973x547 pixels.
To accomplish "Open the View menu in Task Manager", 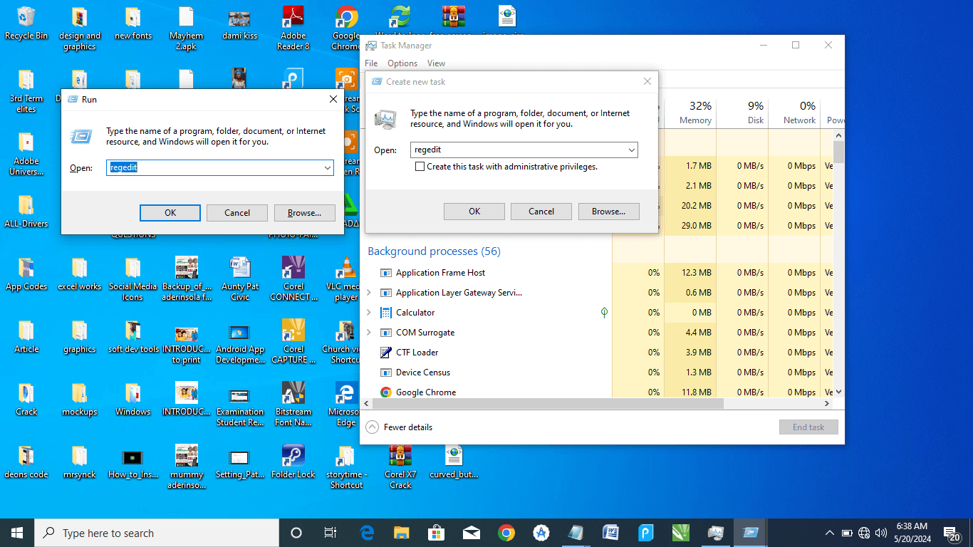I will pos(436,63).
